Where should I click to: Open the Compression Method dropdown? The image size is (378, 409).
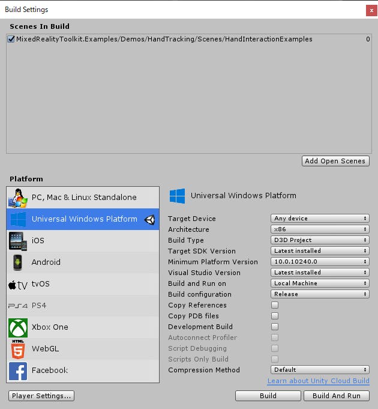pyautogui.click(x=320, y=370)
